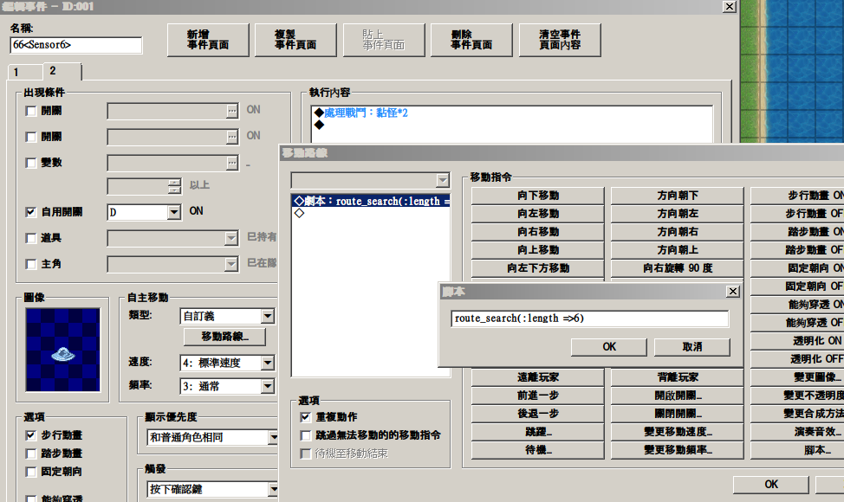Click the UFO event graphic thumbnail
Screen dimensions: 844x502
62,350
